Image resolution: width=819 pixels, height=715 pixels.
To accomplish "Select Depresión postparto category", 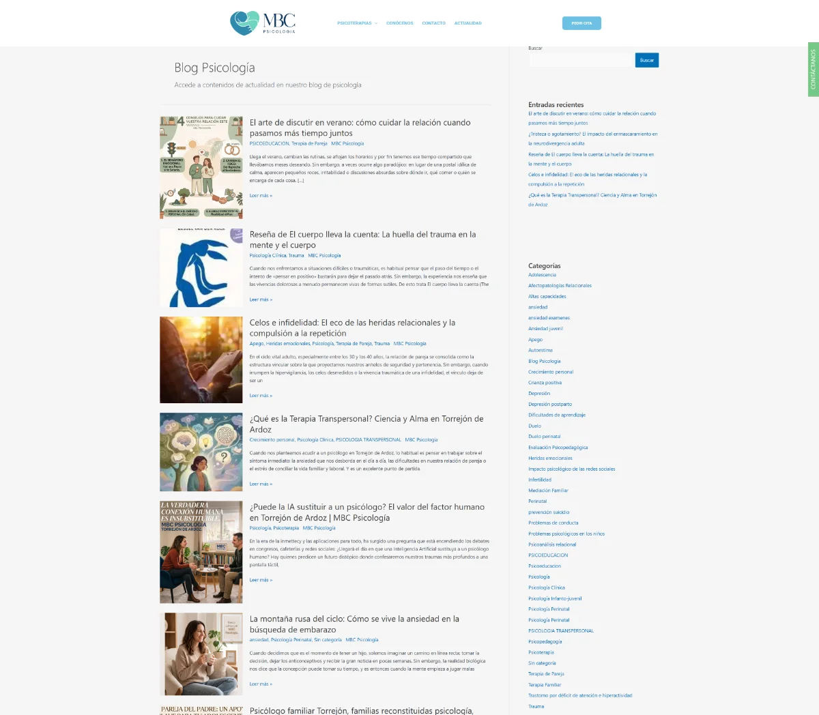I will coord(550,405).
